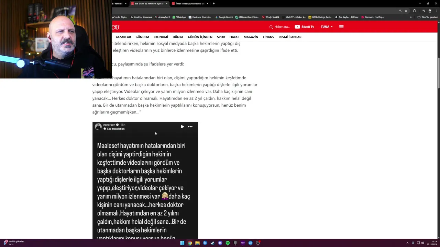Screen dimensions: 440x247
Task: Open the Sözcü hamburger menu
Action: (x=341, y=27)
